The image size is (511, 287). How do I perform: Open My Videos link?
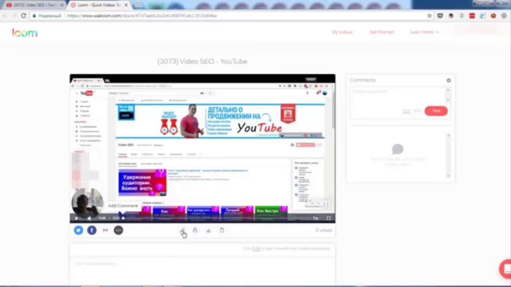[342, 32]
